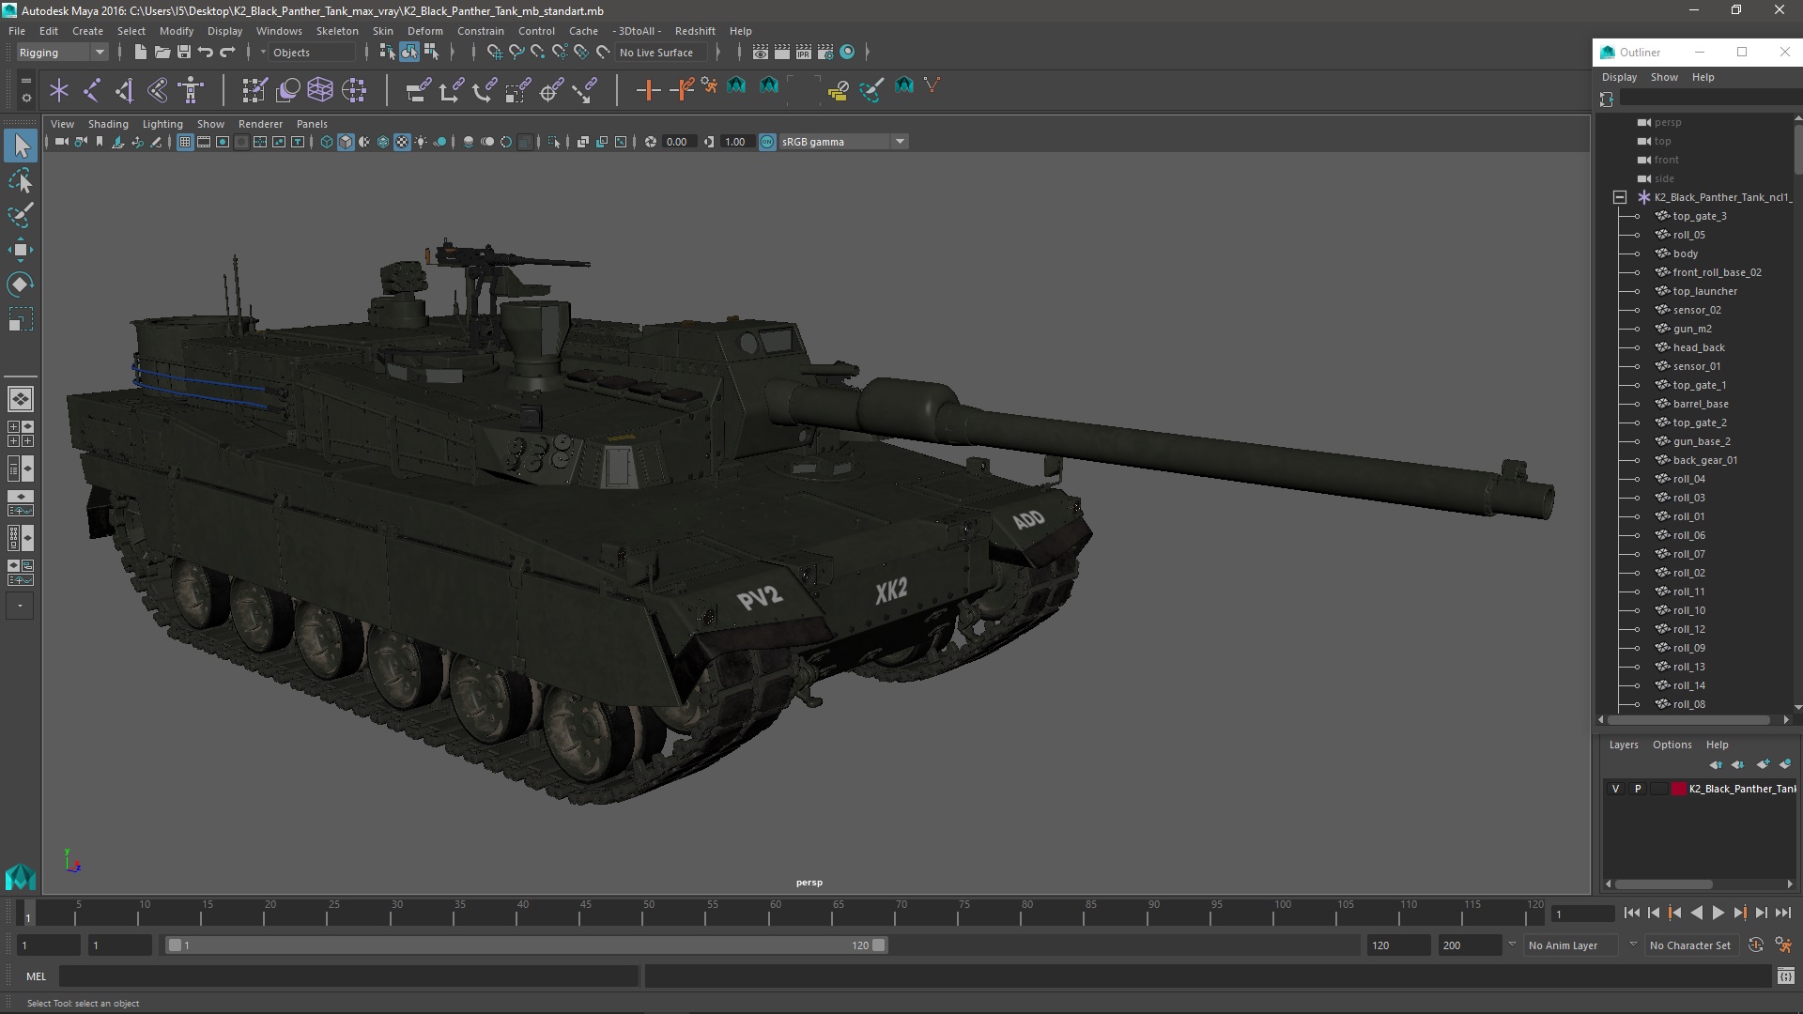Screen dimensions: 1803x1014
Task: Toggle isolate select in viewport toolbar
Action: (x=554, y=142)
